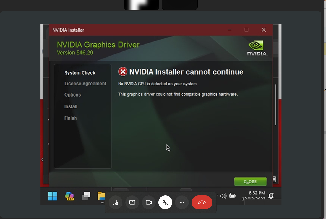
Task: Close the NVIDIA Installer window
Action: tap(264, 30)
